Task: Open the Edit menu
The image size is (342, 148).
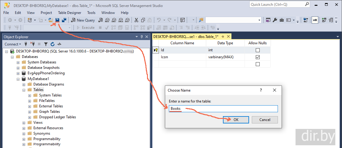Action: click(x=18, y=13)
